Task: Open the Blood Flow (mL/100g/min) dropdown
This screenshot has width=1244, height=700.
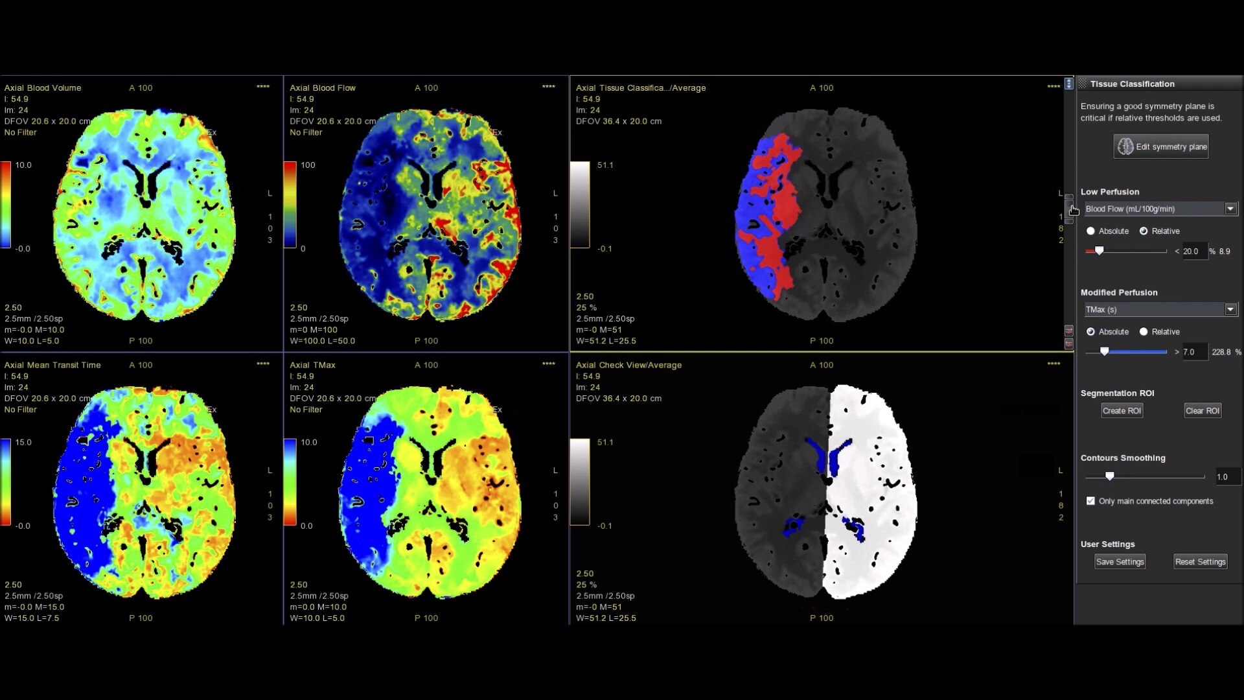Action: tap(1230, 209)
